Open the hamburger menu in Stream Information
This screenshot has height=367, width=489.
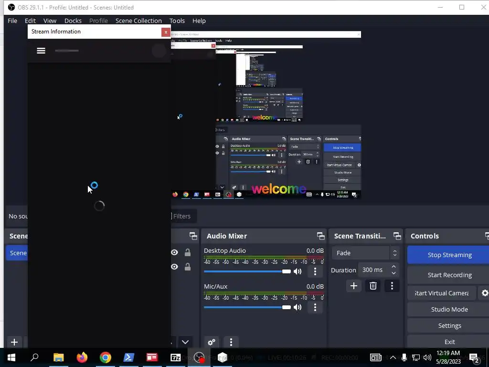point(41,51)
